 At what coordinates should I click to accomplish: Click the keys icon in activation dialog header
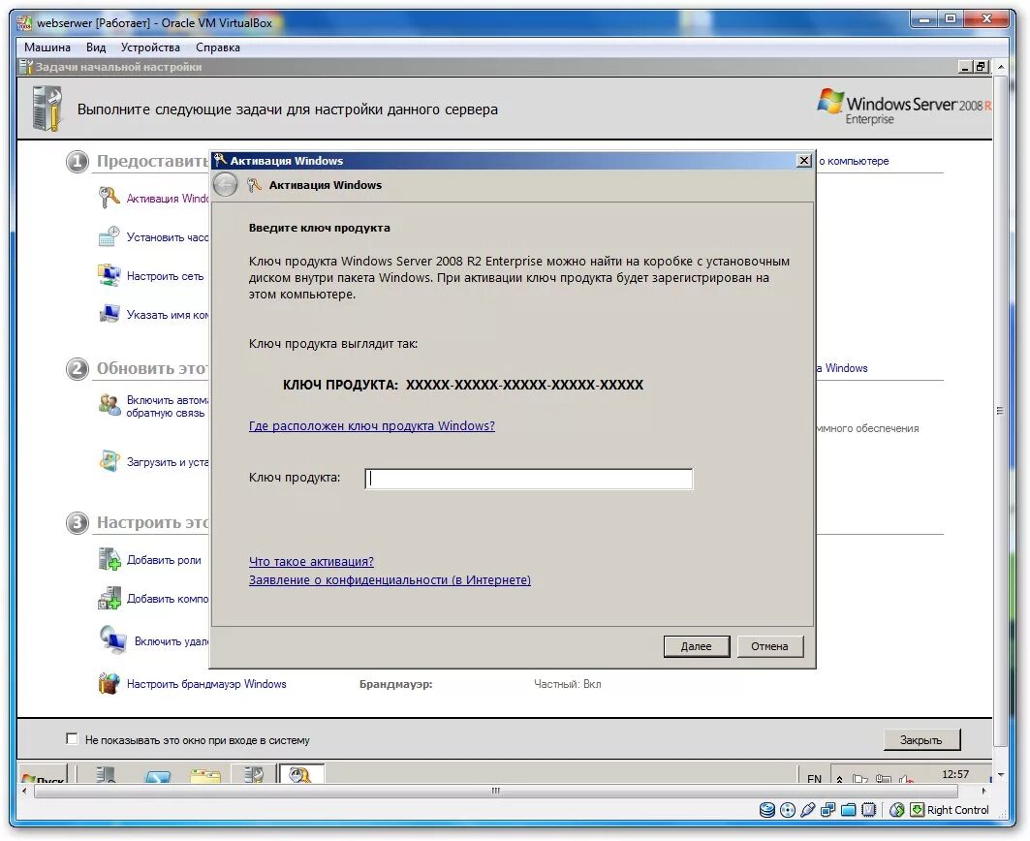(254, 185)
